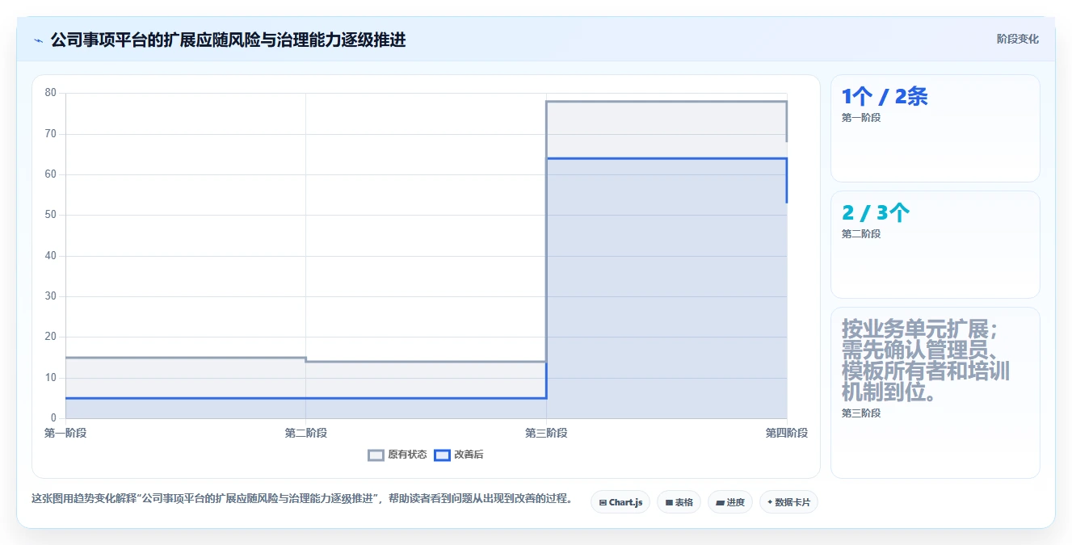Click the lightning icon beside the title
Image resolution: width=1072 pixels, height=545 pixels.
tap(38, 40)
